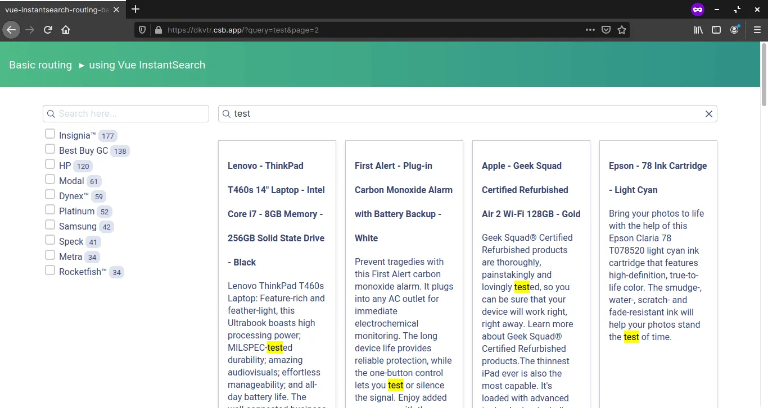Open the Firefox hamburger menu
Screen dimensions: 768x408
tap(757, 30)
